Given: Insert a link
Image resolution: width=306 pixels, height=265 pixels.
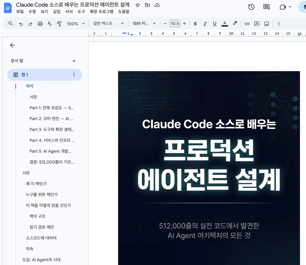Looking at the screenshot, I should point(247,24).
